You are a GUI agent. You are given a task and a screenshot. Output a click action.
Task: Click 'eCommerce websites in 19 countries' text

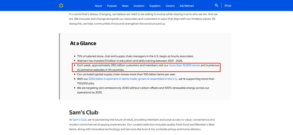point(101,70)
